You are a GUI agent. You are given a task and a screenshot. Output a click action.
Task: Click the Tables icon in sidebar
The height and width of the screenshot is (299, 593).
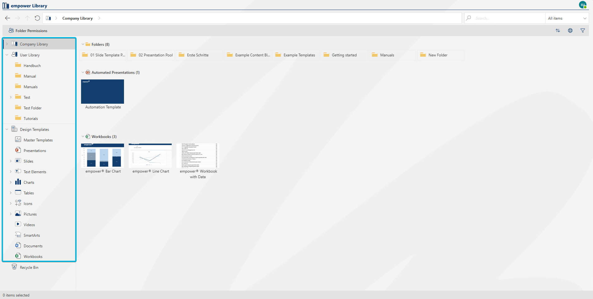point(18,192)
